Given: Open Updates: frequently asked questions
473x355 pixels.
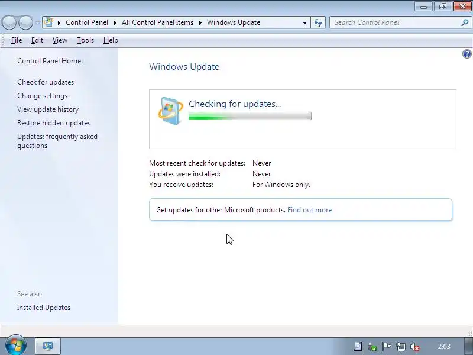Looking at the screenshot, I should (57, 141).
